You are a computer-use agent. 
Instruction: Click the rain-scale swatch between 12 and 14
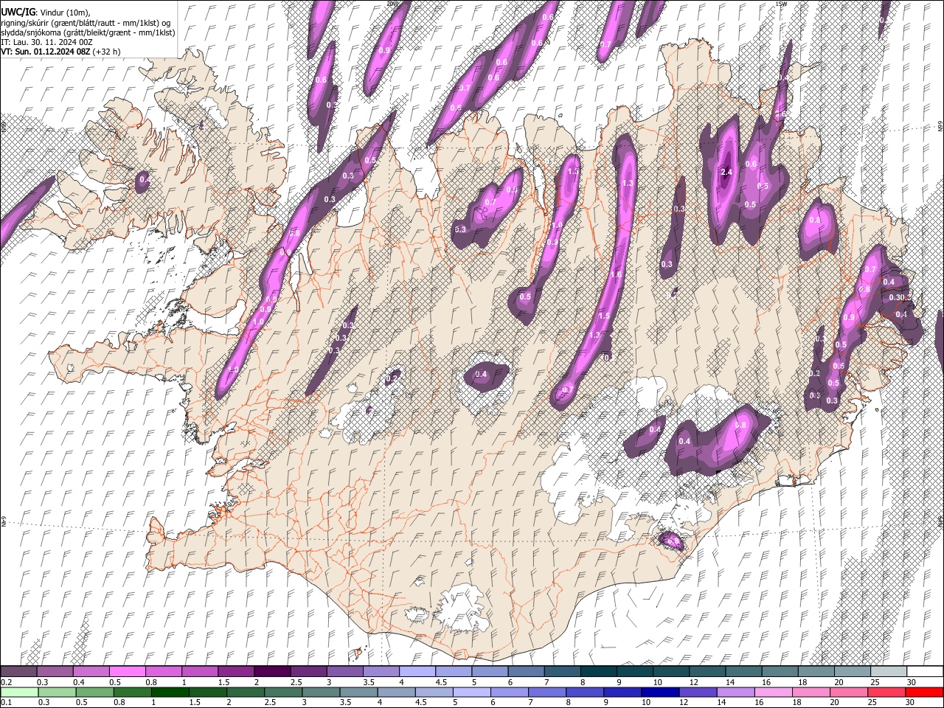[697, 692]
